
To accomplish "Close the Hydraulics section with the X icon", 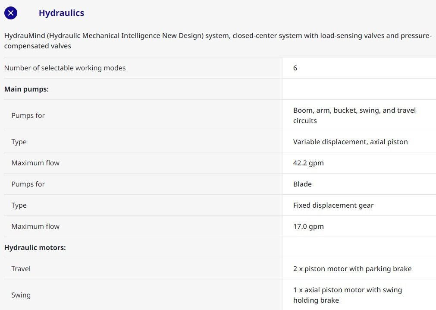I will tap(11, 13).
